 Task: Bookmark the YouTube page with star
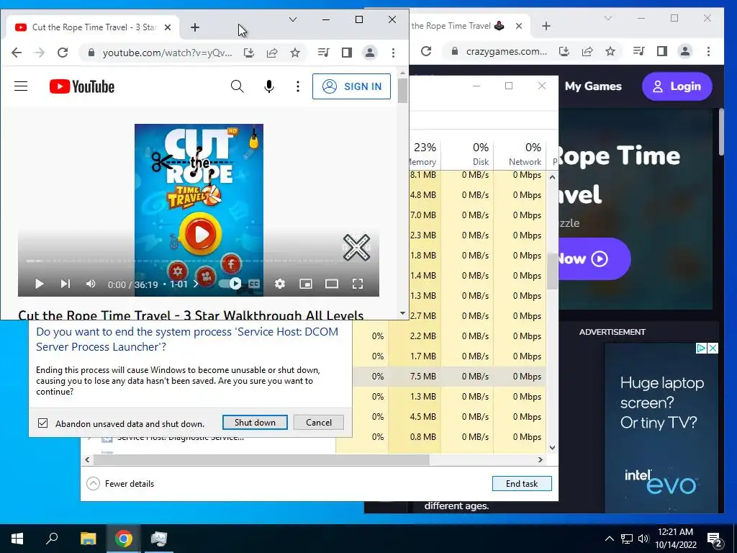coord(294,53)
